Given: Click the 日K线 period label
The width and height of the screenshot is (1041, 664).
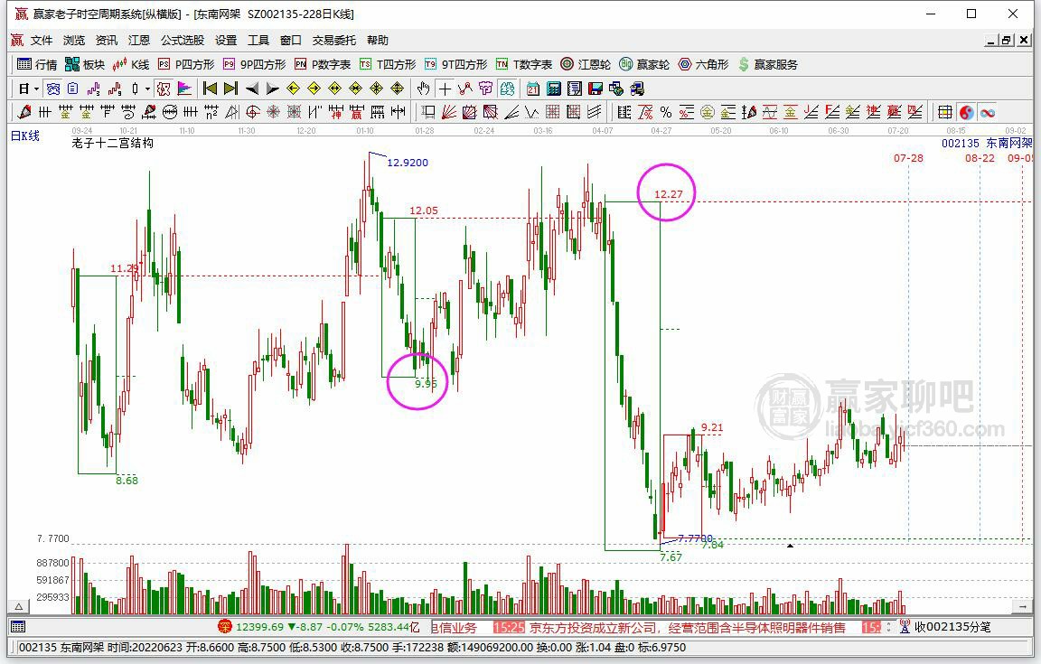Looking at the screenshot, I should (x=25, y=136).
